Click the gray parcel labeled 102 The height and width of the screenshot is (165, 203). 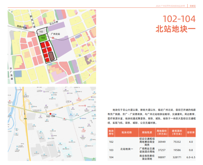41,31
